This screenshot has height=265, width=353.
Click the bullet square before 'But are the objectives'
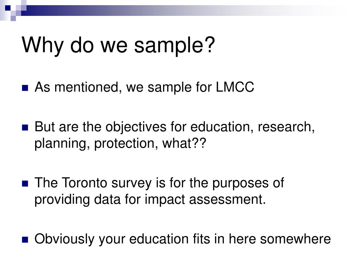point(25,128)
